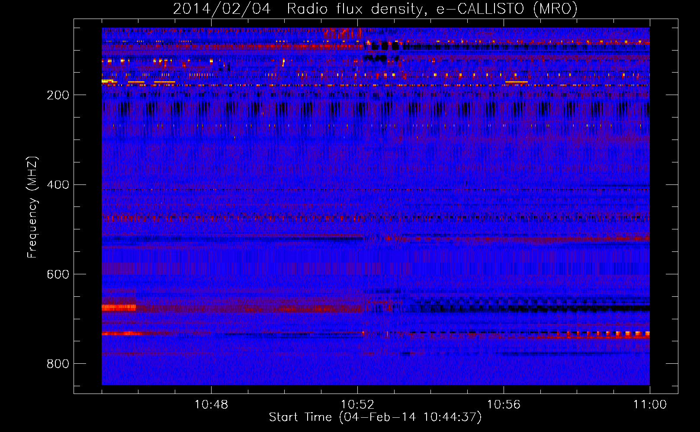Click the 400 frequency tick label
Image resolution: width=700 pixels, height=432 pixels.
[58, 185]
